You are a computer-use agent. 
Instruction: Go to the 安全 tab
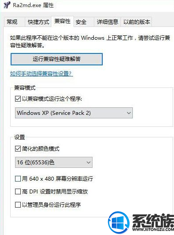point(81,22)
